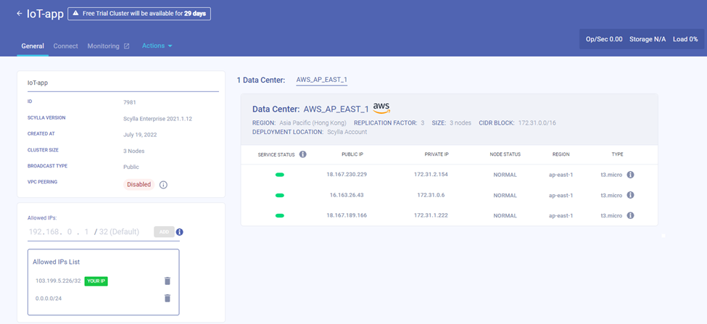The width and height of the screenshot is (707, 324).
Task: Click the Free Trial Cluster notice
Action: tap(139, 14)
